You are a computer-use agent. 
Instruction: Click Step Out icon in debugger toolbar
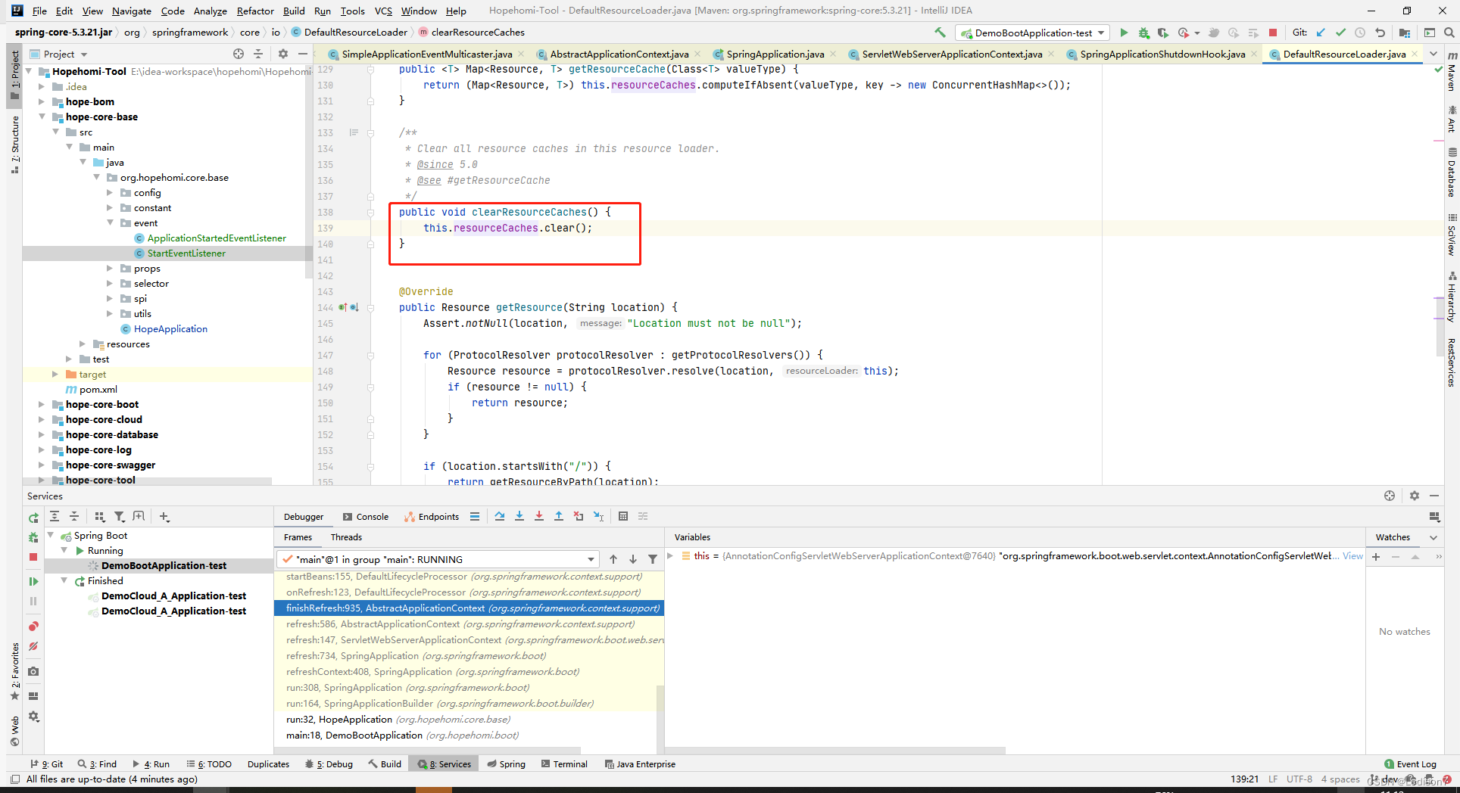[559, 516]
